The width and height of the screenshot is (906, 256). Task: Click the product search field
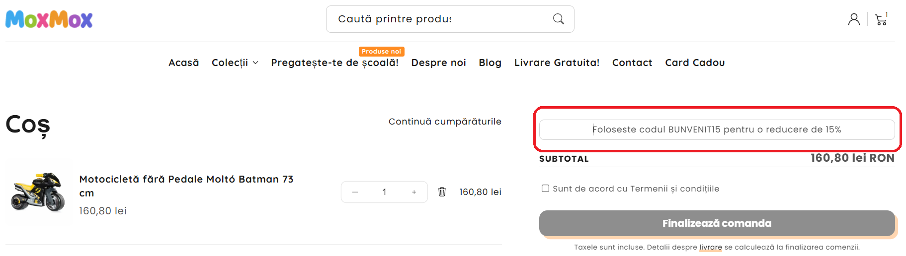(437, 19)
